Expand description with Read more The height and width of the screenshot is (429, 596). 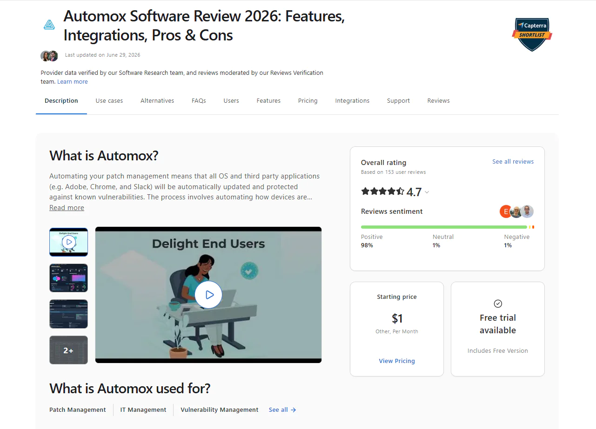67,208
